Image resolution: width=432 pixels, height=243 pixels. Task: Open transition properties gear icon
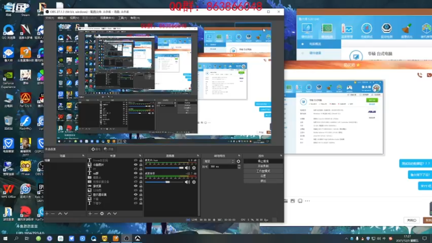click(x=238, y=161)
